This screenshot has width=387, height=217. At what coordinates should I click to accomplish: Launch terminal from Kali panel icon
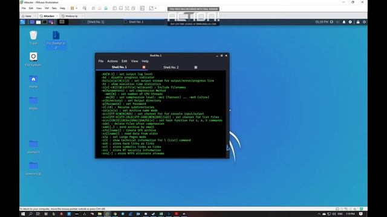[x=45, y=22]
